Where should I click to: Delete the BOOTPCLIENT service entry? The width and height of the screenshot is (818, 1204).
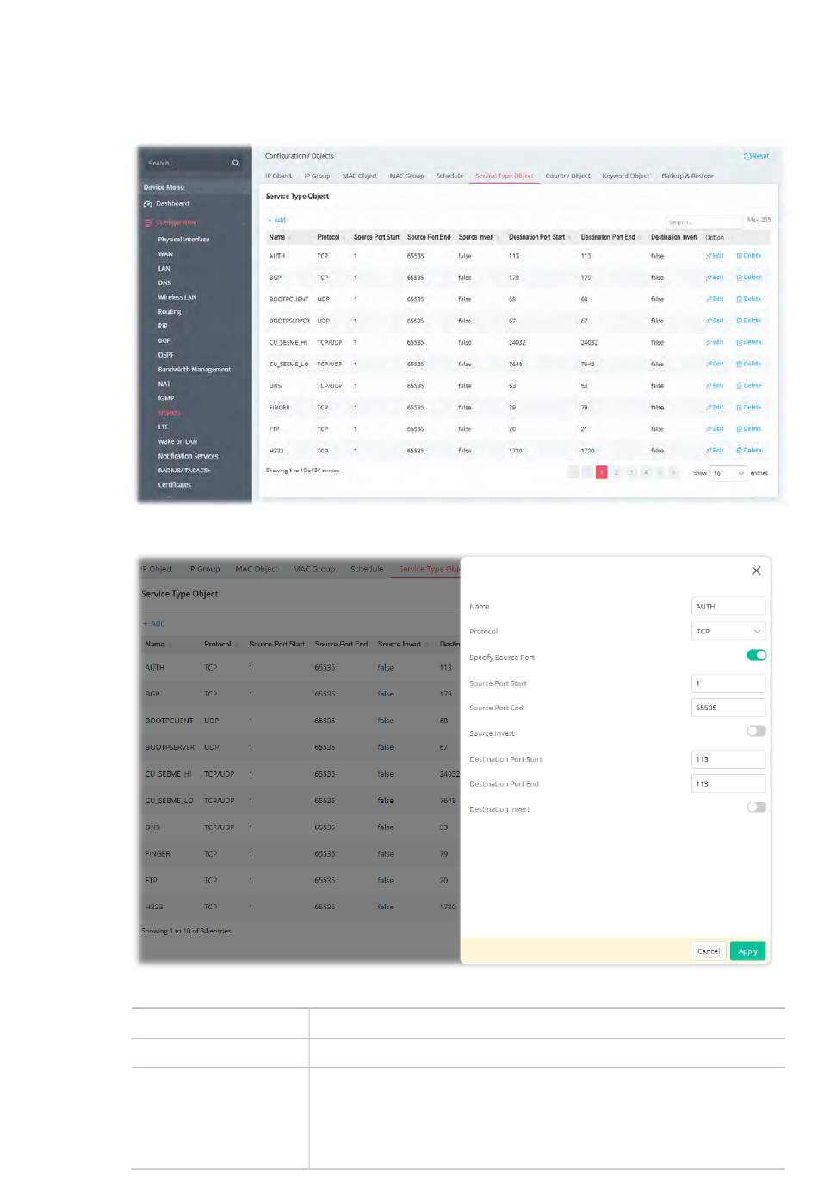(x=748, y=299)
